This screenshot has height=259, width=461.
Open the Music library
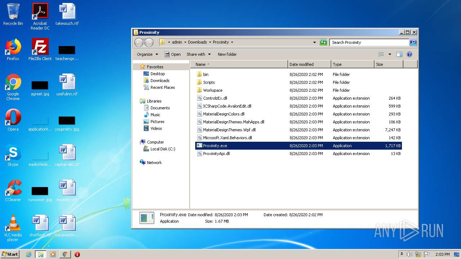click(x=152, y=115)
